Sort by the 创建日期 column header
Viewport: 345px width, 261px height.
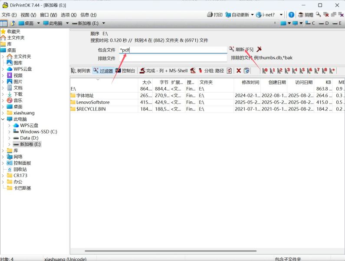(274, 82)
